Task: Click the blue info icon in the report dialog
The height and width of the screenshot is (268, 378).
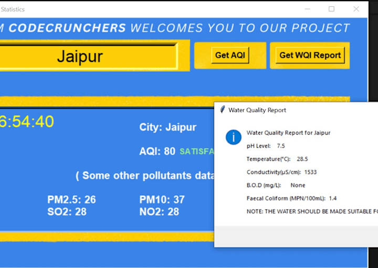Action: tap(233, 137)
